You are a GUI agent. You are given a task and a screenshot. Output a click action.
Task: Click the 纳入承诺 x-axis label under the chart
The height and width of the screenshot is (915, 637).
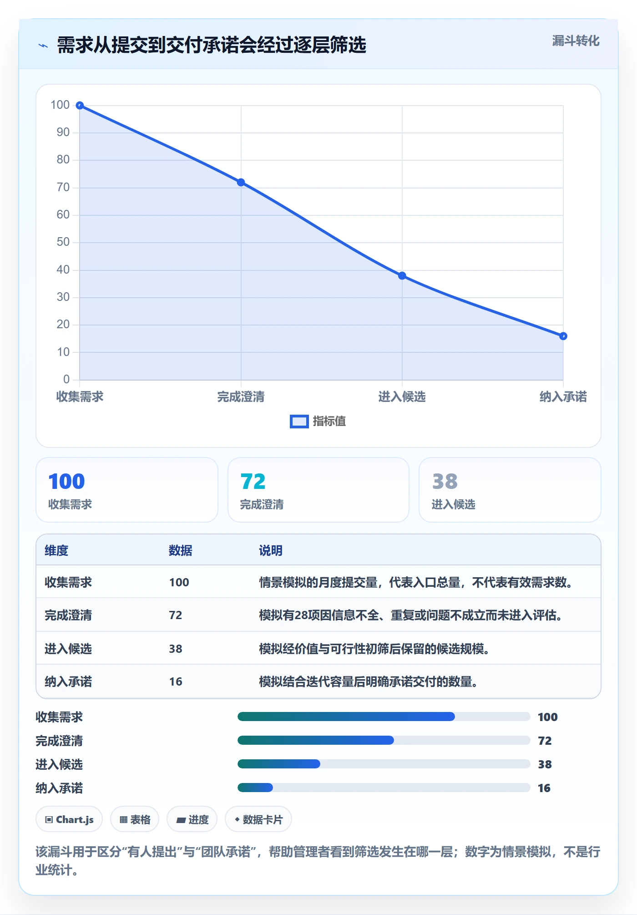tap(563, 396)
